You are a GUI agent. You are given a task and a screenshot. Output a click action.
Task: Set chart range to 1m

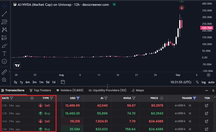41,82
